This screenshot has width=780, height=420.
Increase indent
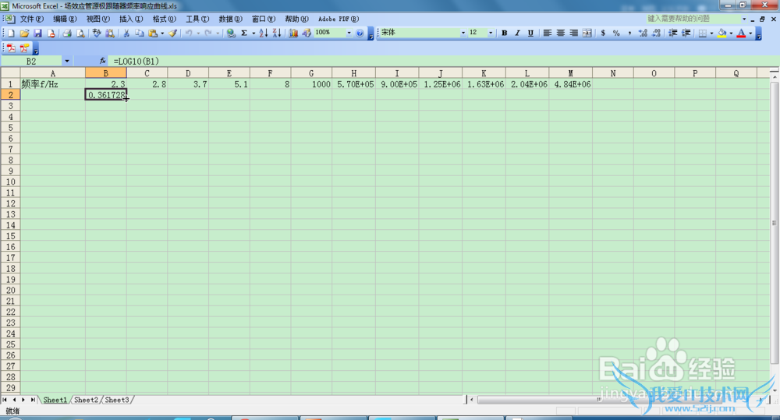[x=686, y=33]
